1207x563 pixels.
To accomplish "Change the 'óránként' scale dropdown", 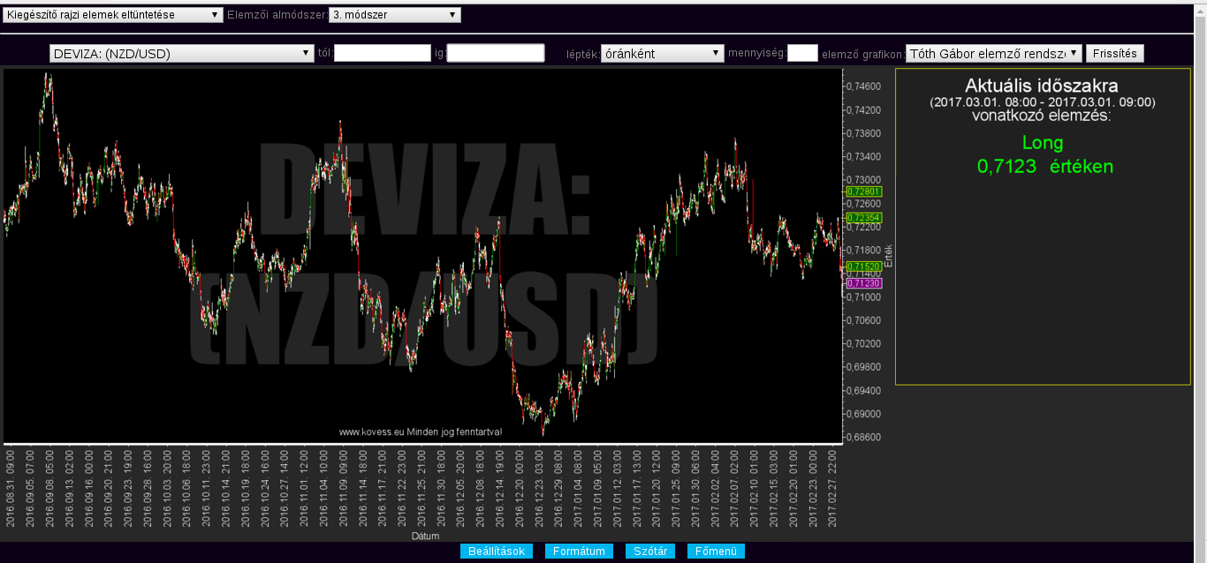I will coord(662,54).
